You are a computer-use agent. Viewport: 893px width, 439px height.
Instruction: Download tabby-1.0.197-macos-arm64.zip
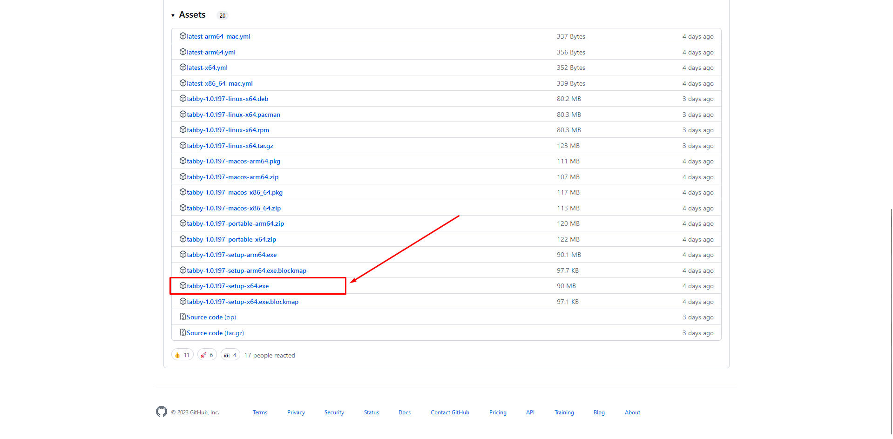232,177
